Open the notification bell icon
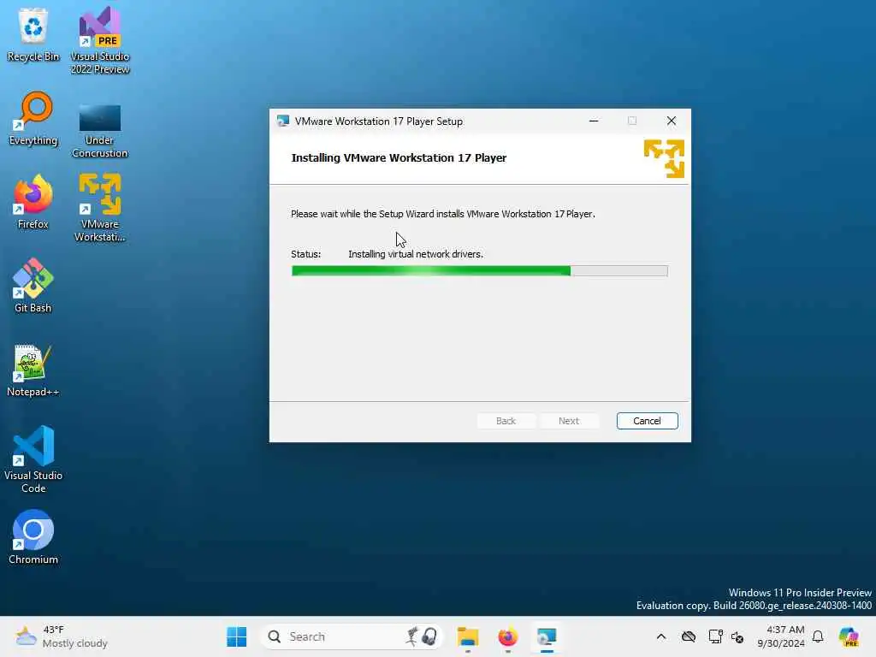Image resolution: width=876 pixels, height=657 pixels. pyautogui.click(x=818, y=636)
